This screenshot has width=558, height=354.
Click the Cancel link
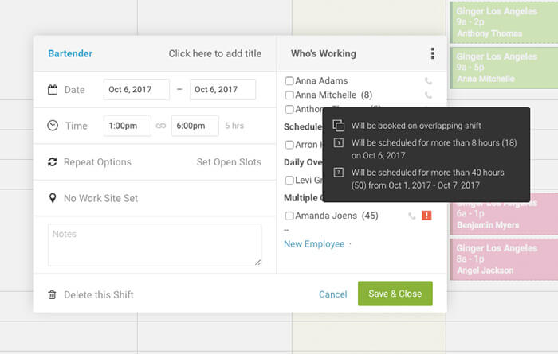point(332,294)
